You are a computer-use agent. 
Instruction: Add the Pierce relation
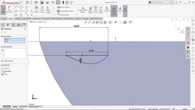[5, 74]
